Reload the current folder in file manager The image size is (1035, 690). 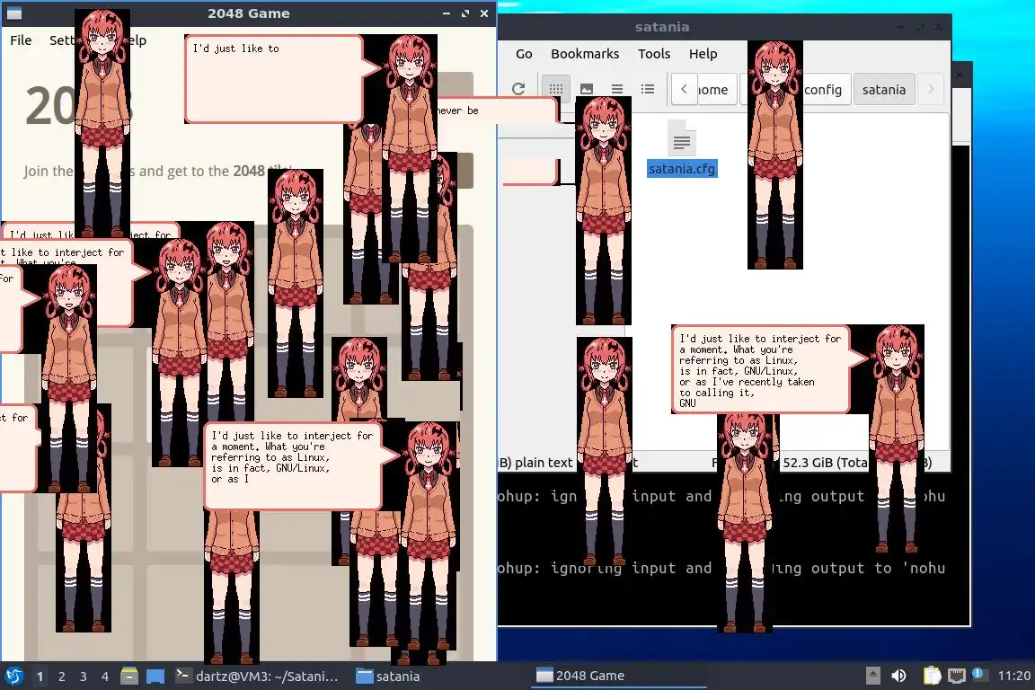(x=518, y=88)
